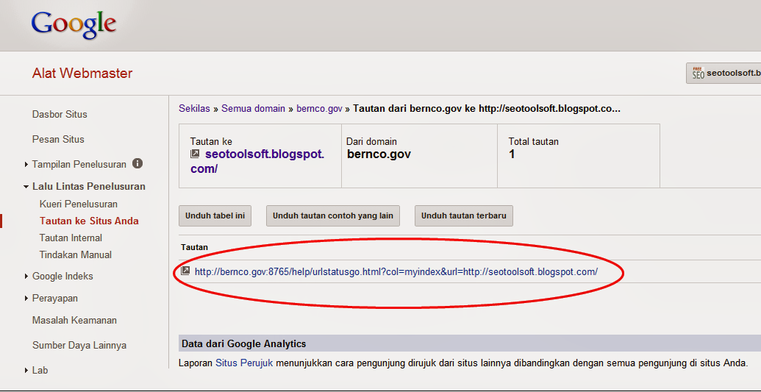The image size is (761, 392).
Task: Click the Lalu Lintas Penelusuran label
Action: 89,187
